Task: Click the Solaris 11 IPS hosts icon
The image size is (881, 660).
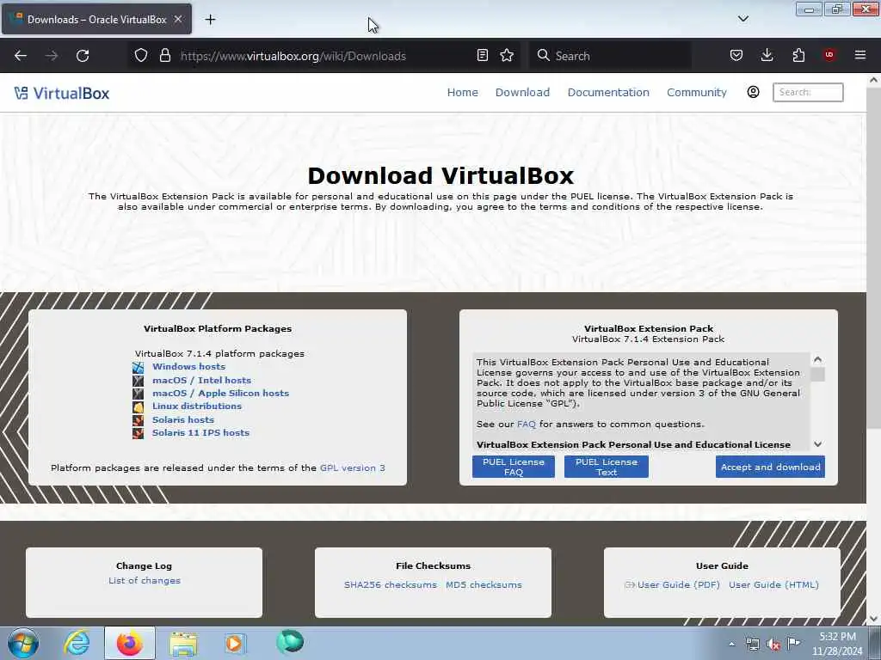Action: pyautogui.click(x=138, y=433)
